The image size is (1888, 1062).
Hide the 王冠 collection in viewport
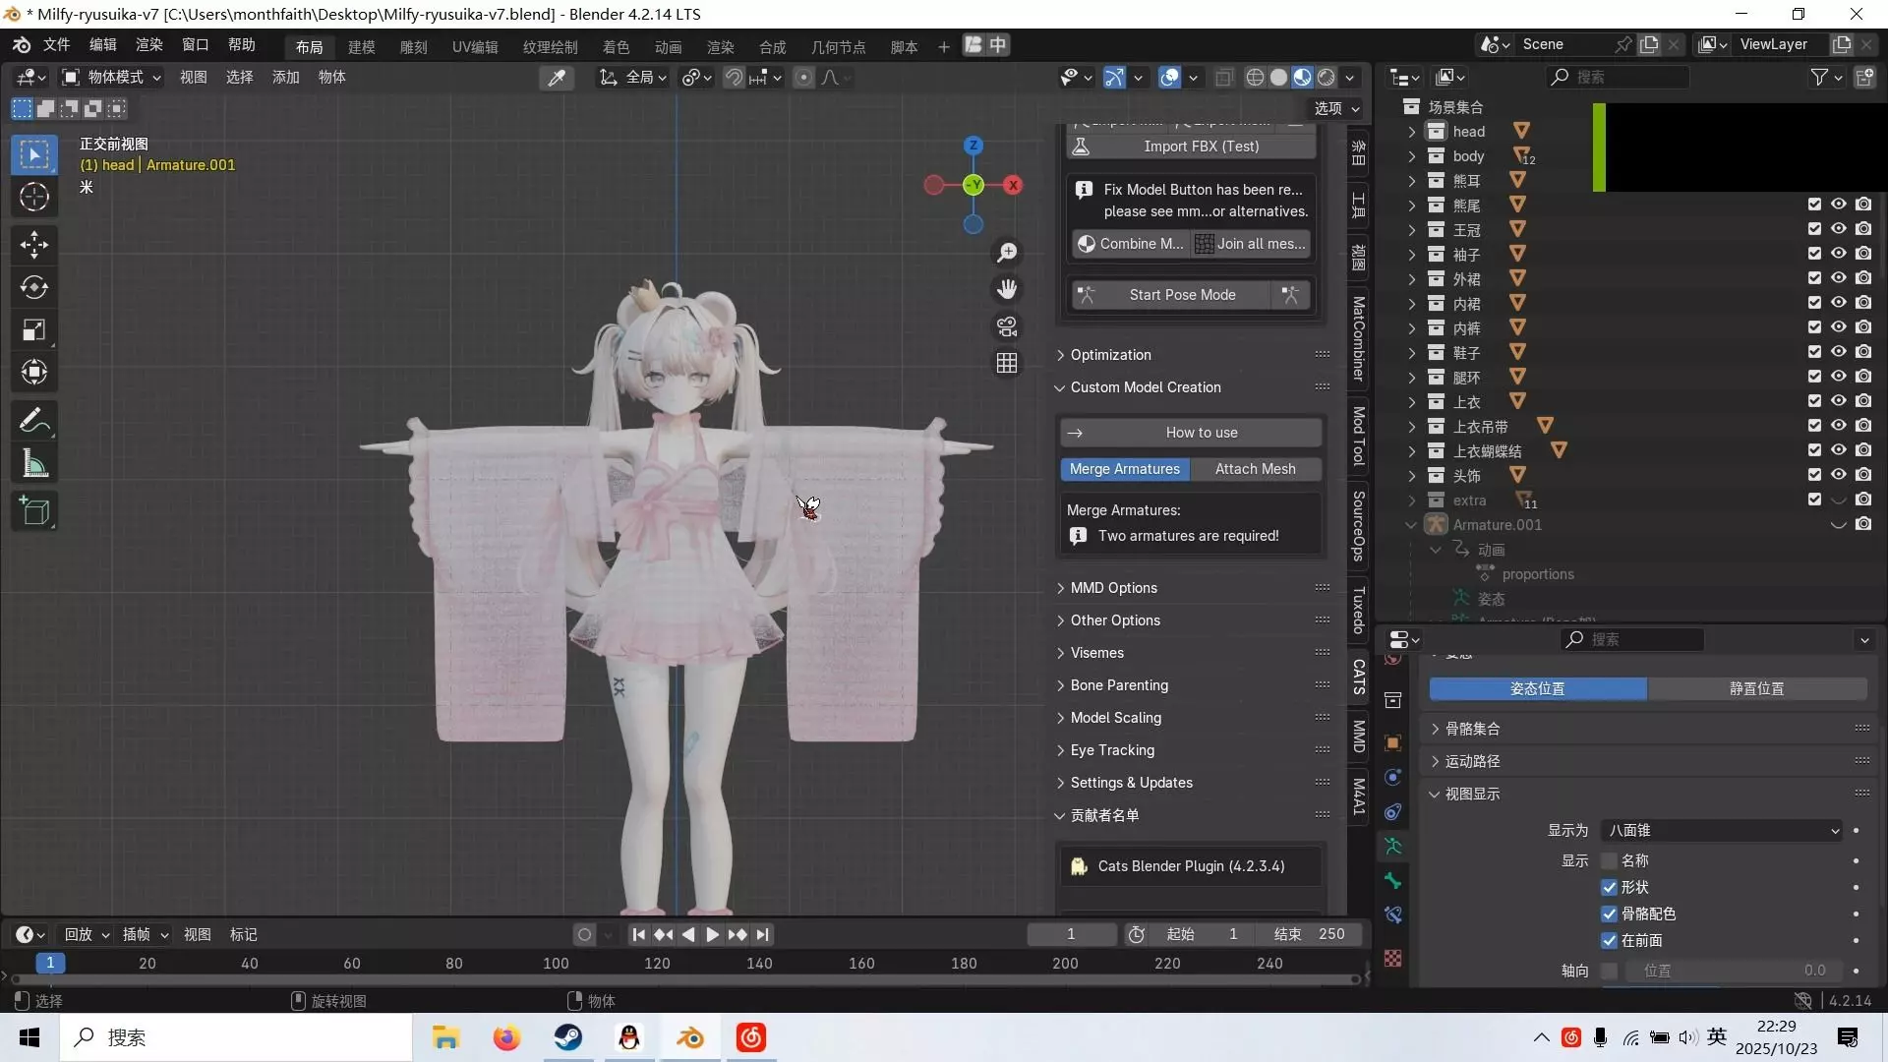[x=1838, y=229]
